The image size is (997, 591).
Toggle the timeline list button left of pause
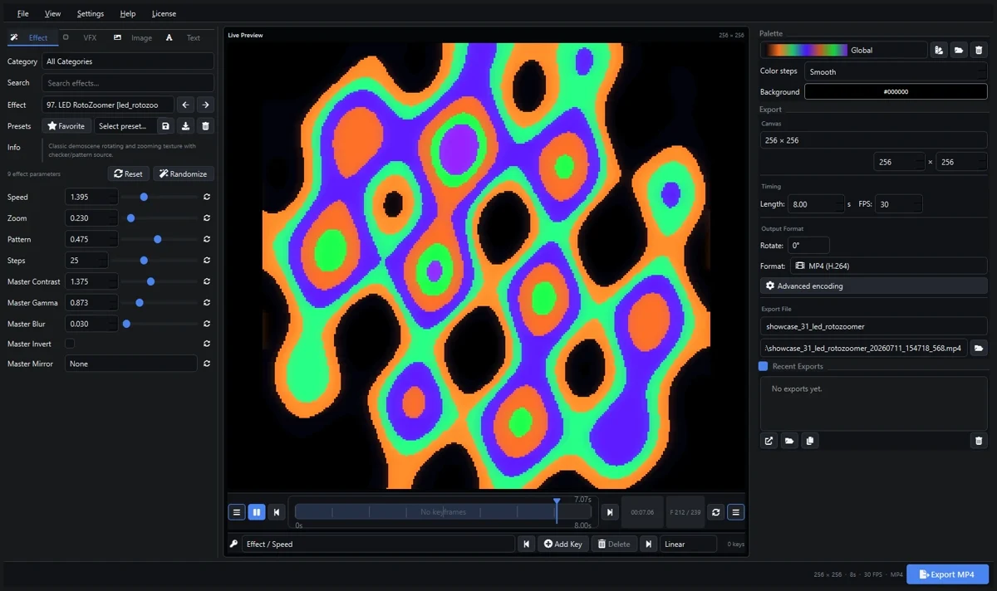[237, 512]
